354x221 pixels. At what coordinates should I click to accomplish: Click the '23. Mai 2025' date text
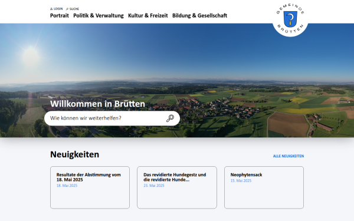click(x=154, y=186)
